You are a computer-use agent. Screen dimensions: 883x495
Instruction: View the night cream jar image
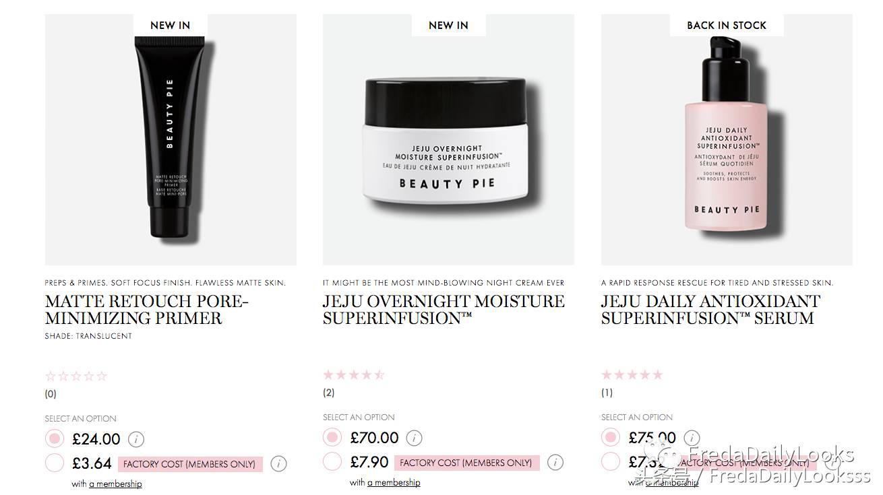tap(448, 140)
